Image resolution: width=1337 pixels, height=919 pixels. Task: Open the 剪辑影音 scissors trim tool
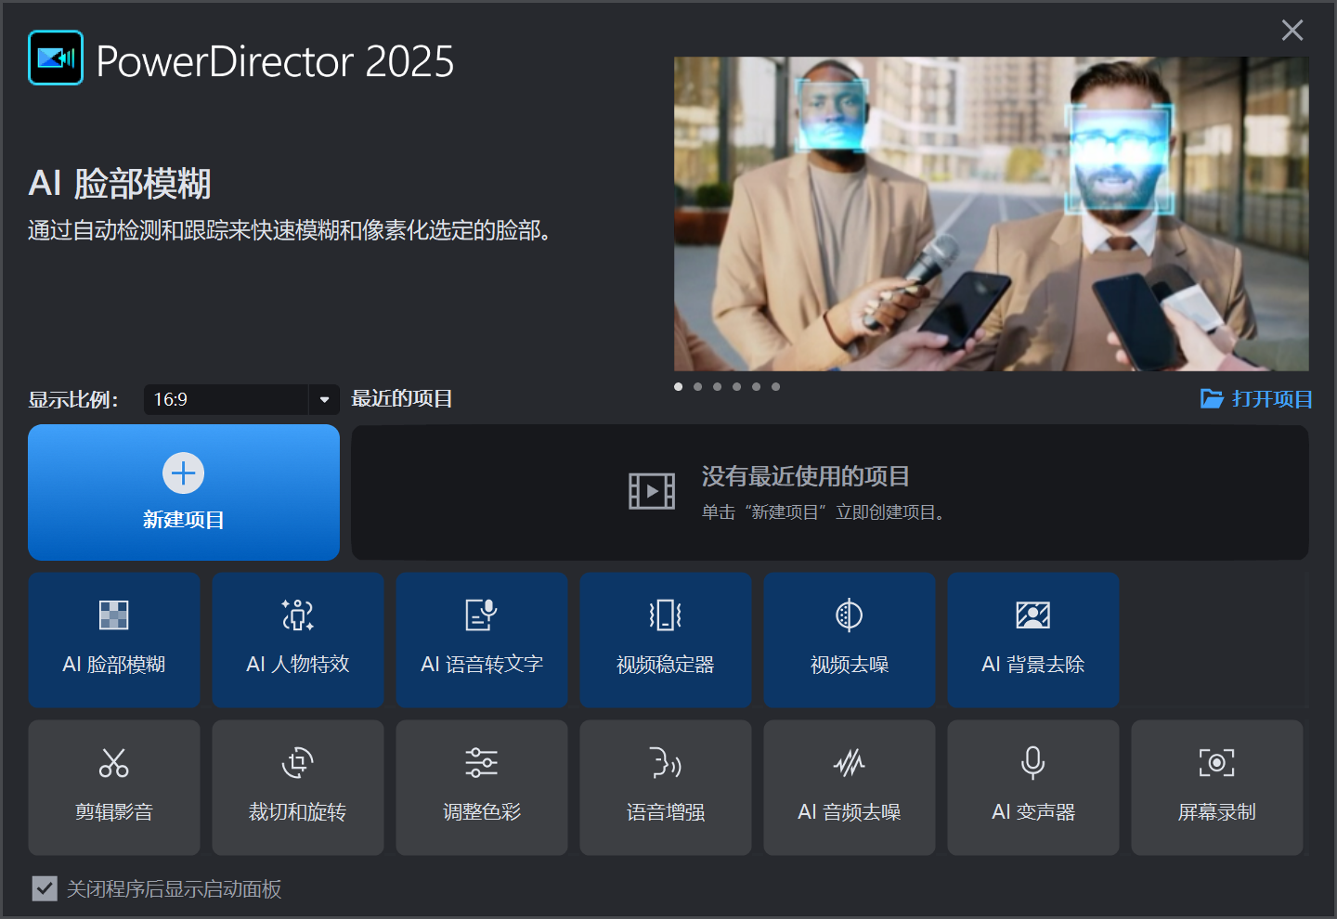click(x=114, y=787)
